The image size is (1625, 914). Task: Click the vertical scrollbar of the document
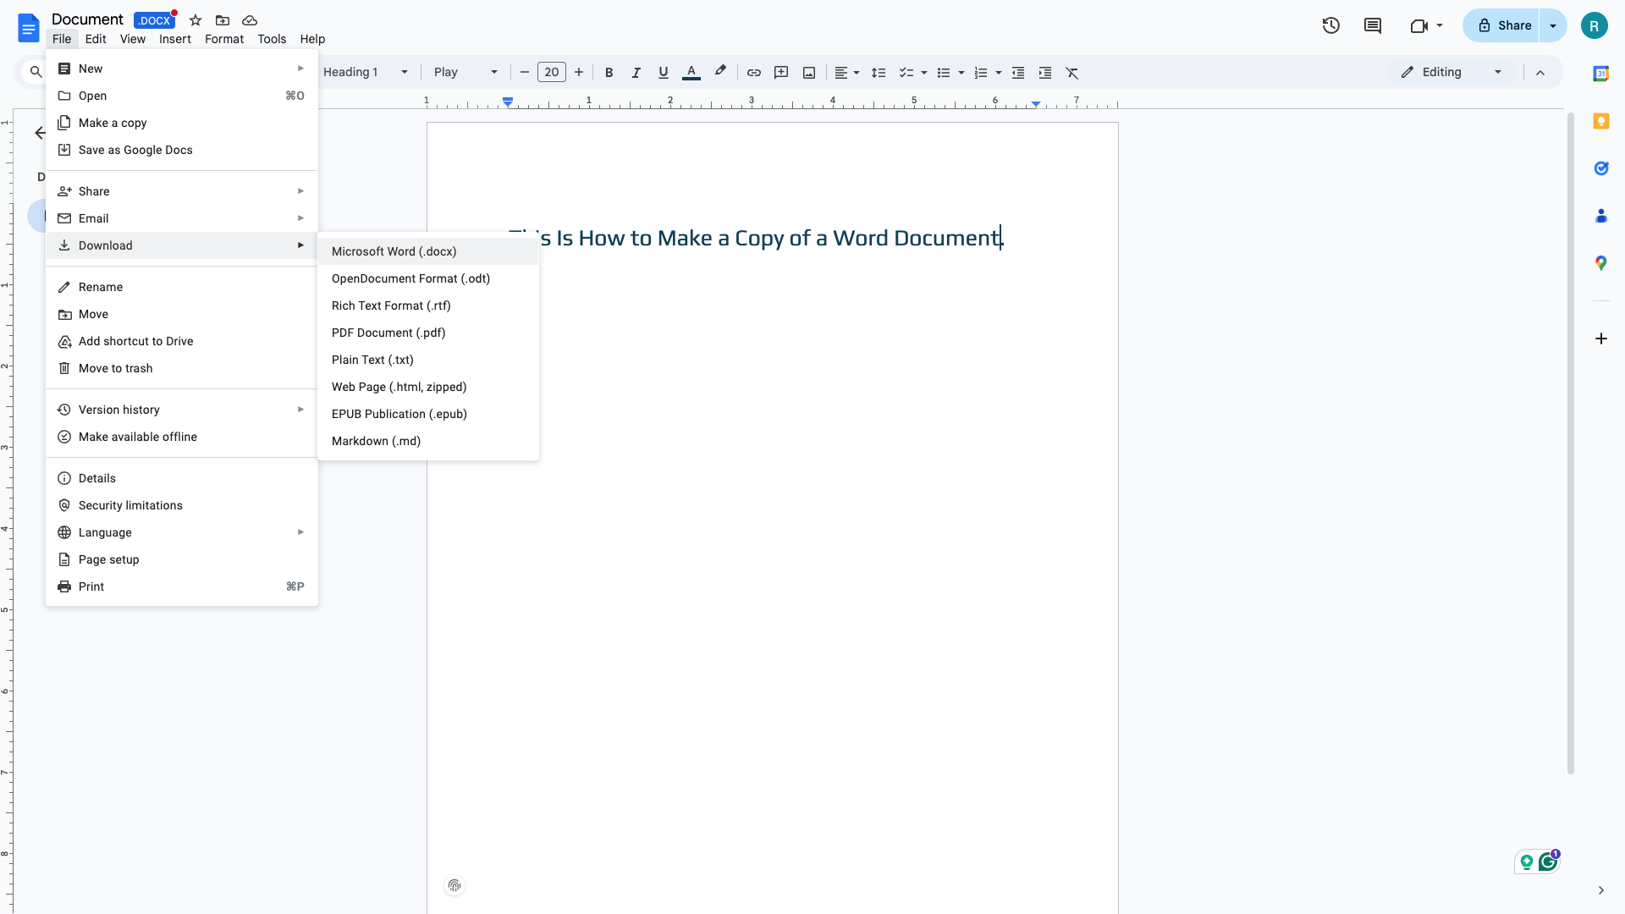tap(1571, 443)
